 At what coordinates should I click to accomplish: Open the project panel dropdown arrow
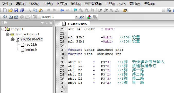point(42,23)
